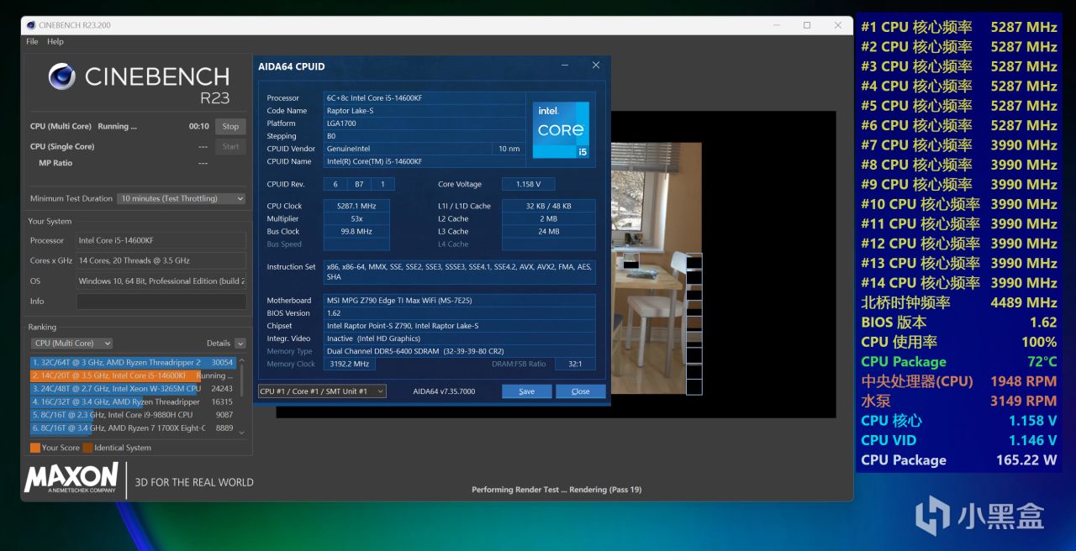This screenshot has width=1076, height=551.
Task: Click the Your Score orange legend swatch
Action: tap(34, 448)
